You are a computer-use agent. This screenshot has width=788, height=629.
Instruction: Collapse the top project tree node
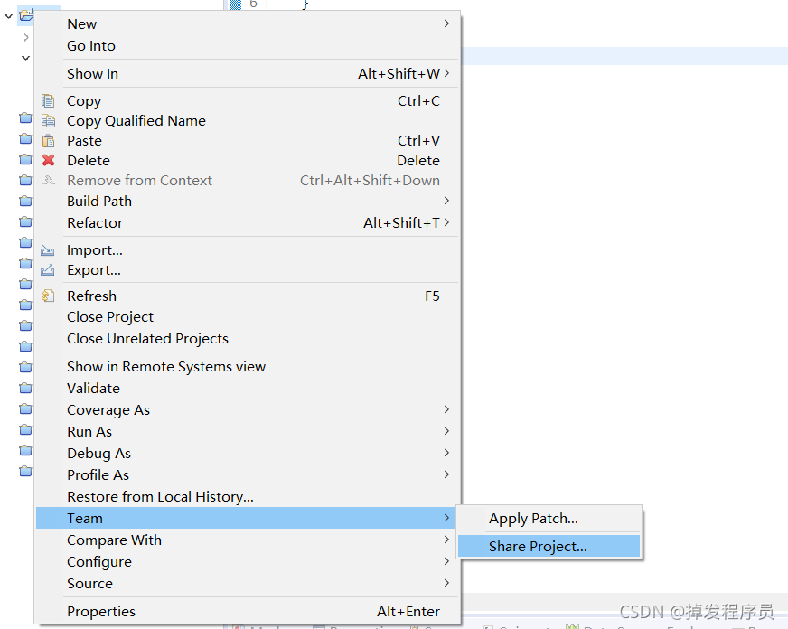click(8, 16)
